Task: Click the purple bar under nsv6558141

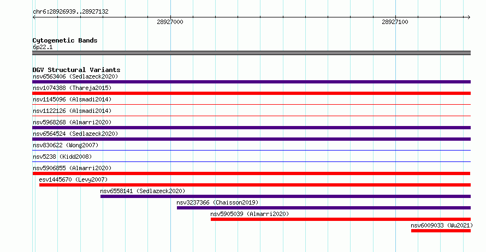Action: point(286,196)
